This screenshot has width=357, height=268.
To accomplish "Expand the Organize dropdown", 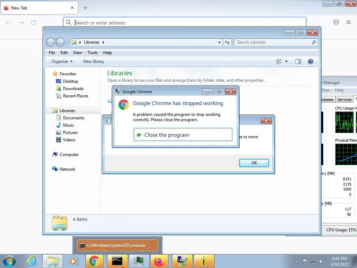I will (x=62, y=61).
